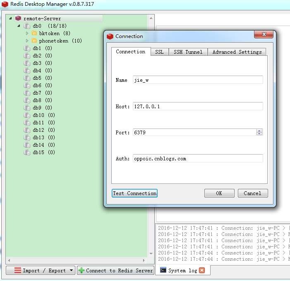Click the Redis logo in Connection dialog title
Image resolution: width=290 pixels, height=281 pixels.
point(110,36)
